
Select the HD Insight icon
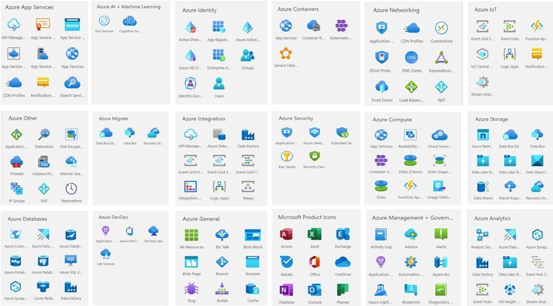click(509, 290)
